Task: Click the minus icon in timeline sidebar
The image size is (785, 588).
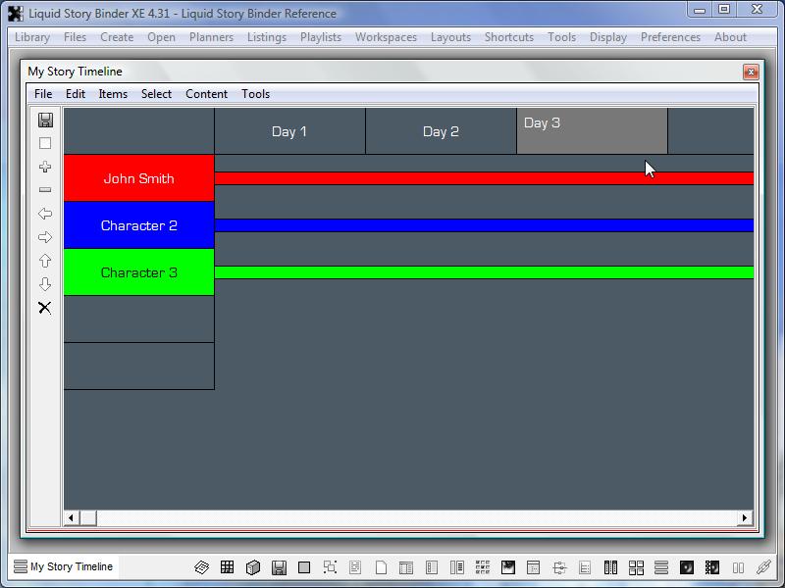Action: coord(45,190)
